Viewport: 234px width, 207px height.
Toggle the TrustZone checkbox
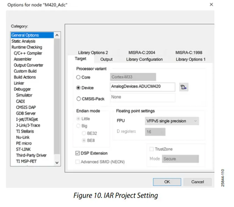point(151,149)
